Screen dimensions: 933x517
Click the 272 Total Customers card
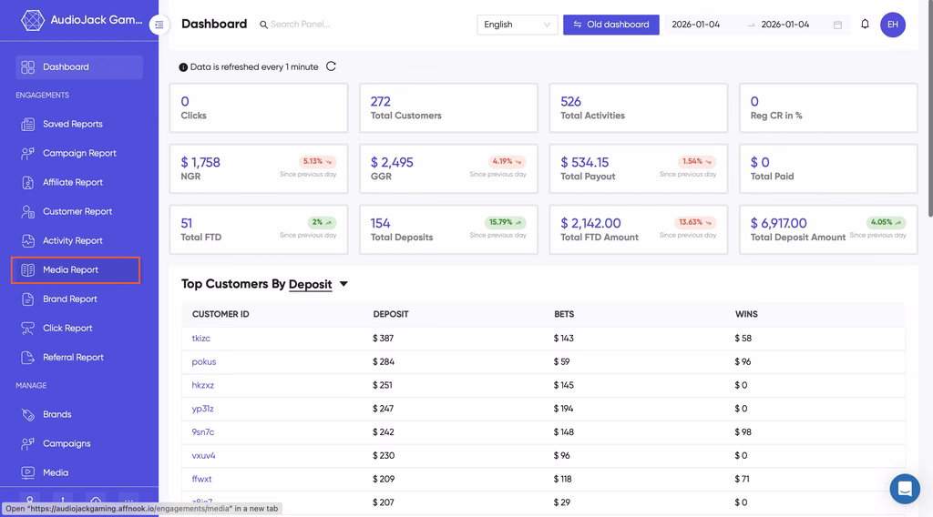point(448,107)
